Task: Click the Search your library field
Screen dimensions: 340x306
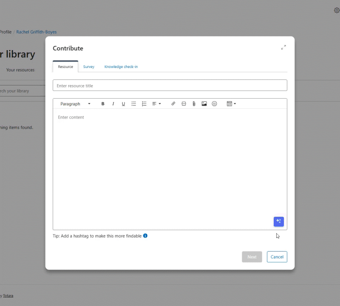Action: [x=23, y=91]
